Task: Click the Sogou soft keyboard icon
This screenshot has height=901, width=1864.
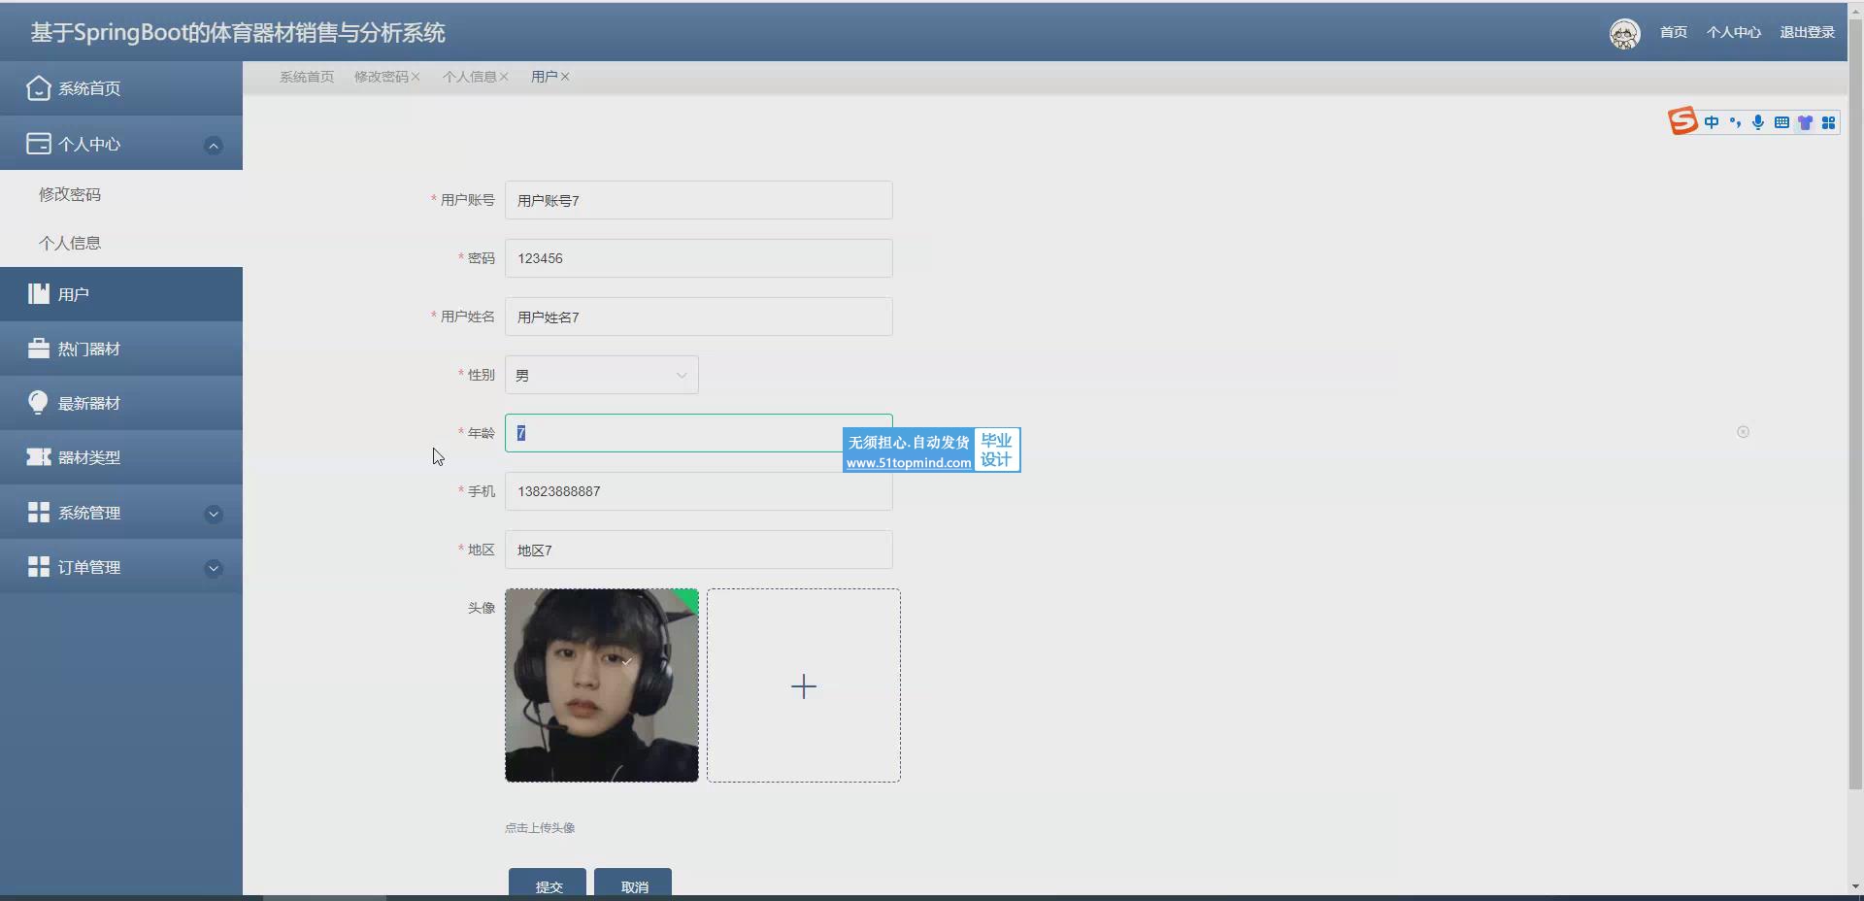Action: 1781,122
